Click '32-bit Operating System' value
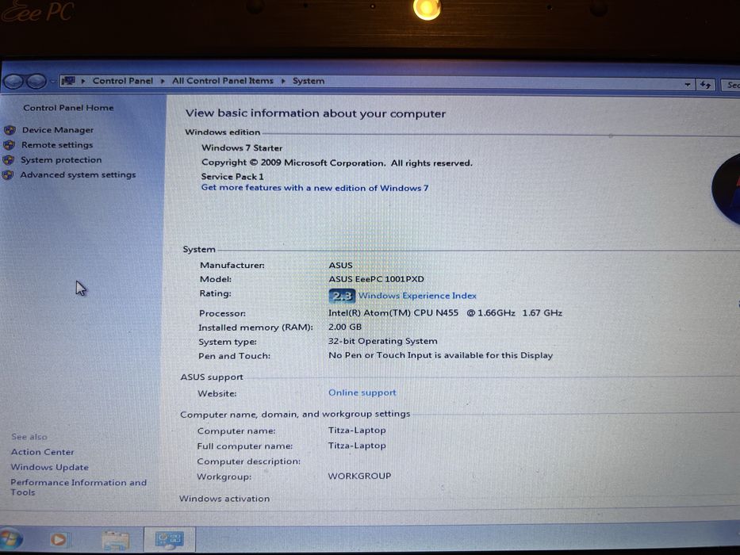Image resolution: width=740 pixels, height=555 pixels. (383, 341)
